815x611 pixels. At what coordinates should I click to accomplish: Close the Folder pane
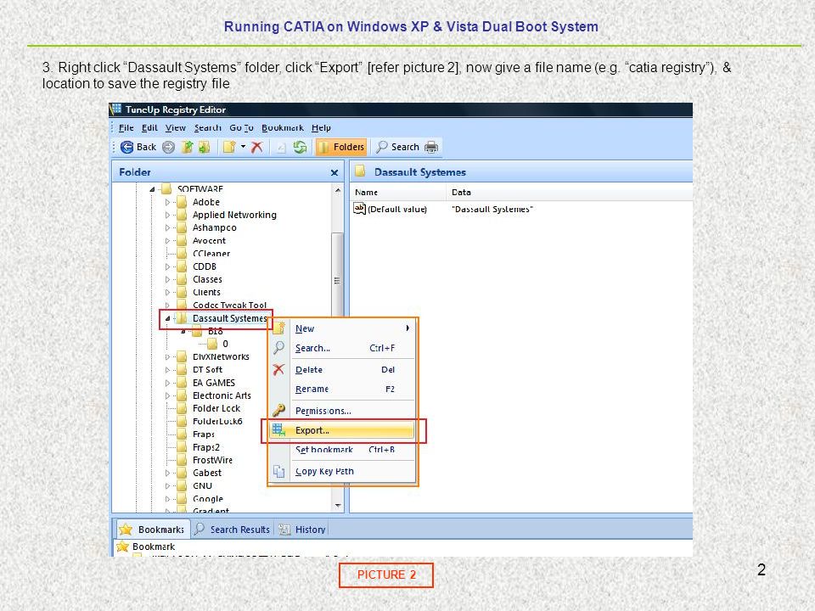[x=334, y=172]
